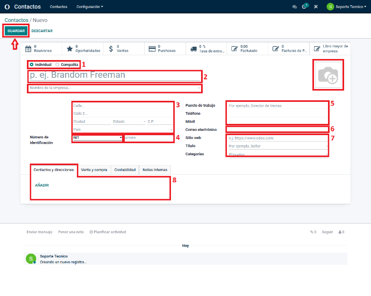
Task: Switch to the Contabilidad tab
Action: point(125,169)
